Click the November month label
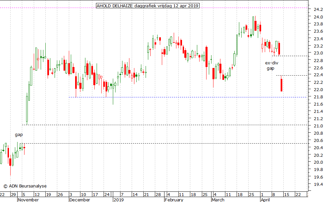 [x=28, y=200]
